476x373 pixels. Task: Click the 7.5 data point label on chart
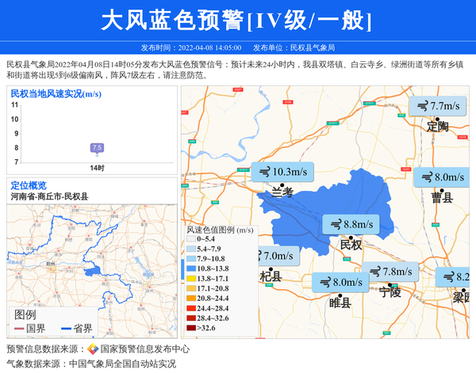coord(97,147)
